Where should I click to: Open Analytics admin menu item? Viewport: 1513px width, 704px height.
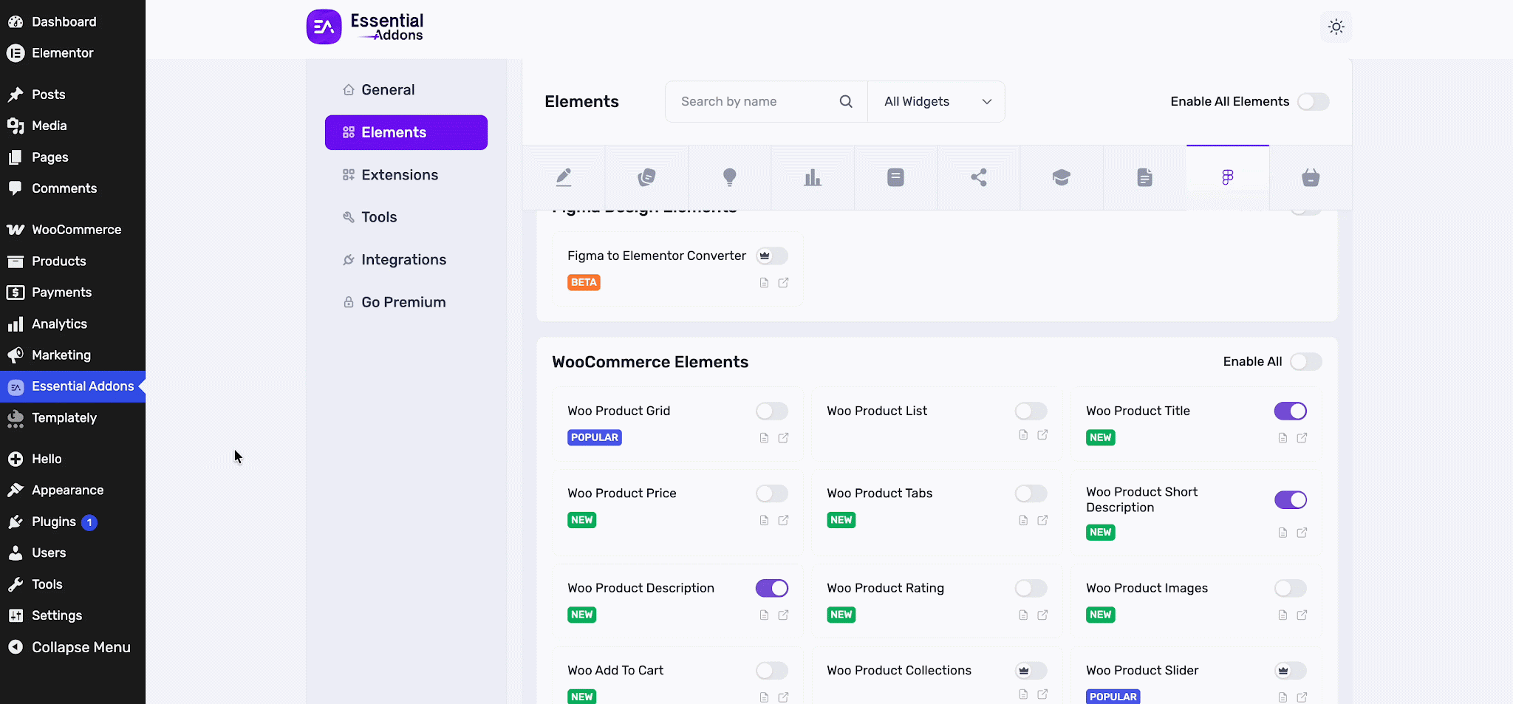(72, 324)
